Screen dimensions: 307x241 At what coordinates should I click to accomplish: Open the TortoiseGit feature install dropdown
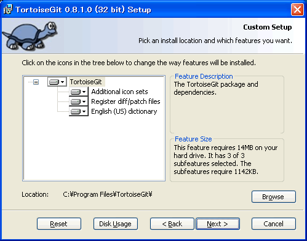[x=57, y=82]
